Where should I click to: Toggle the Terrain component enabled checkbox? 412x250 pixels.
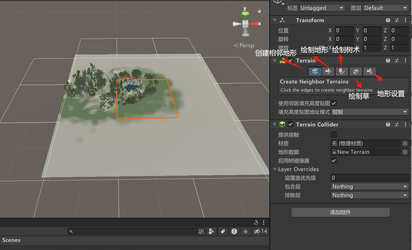click(x=290, y=60)
